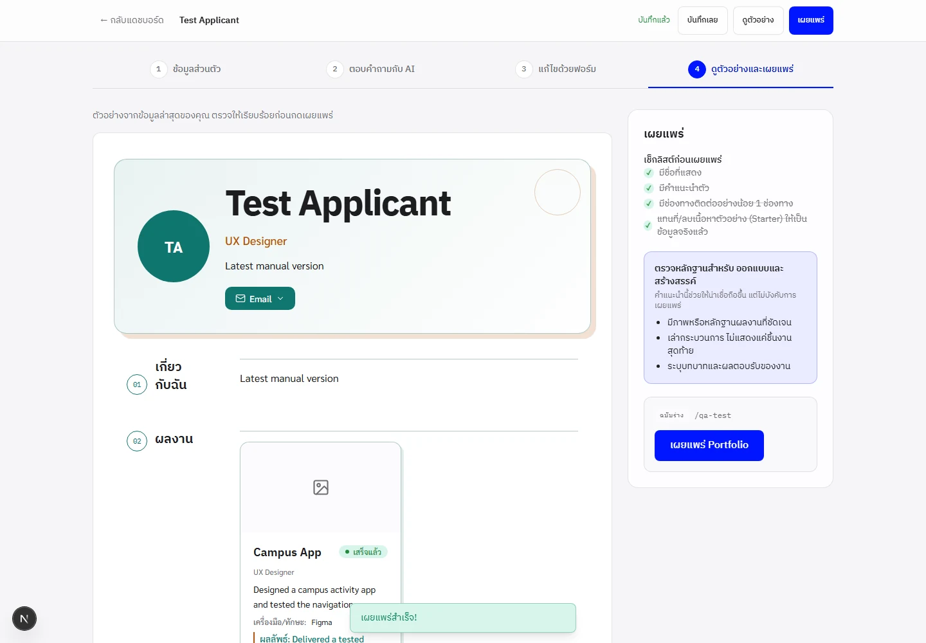Viewport: 926px width, 643px height.
Task: Click the /qa-test portfolio slug
Action: [x=713, y=415]
